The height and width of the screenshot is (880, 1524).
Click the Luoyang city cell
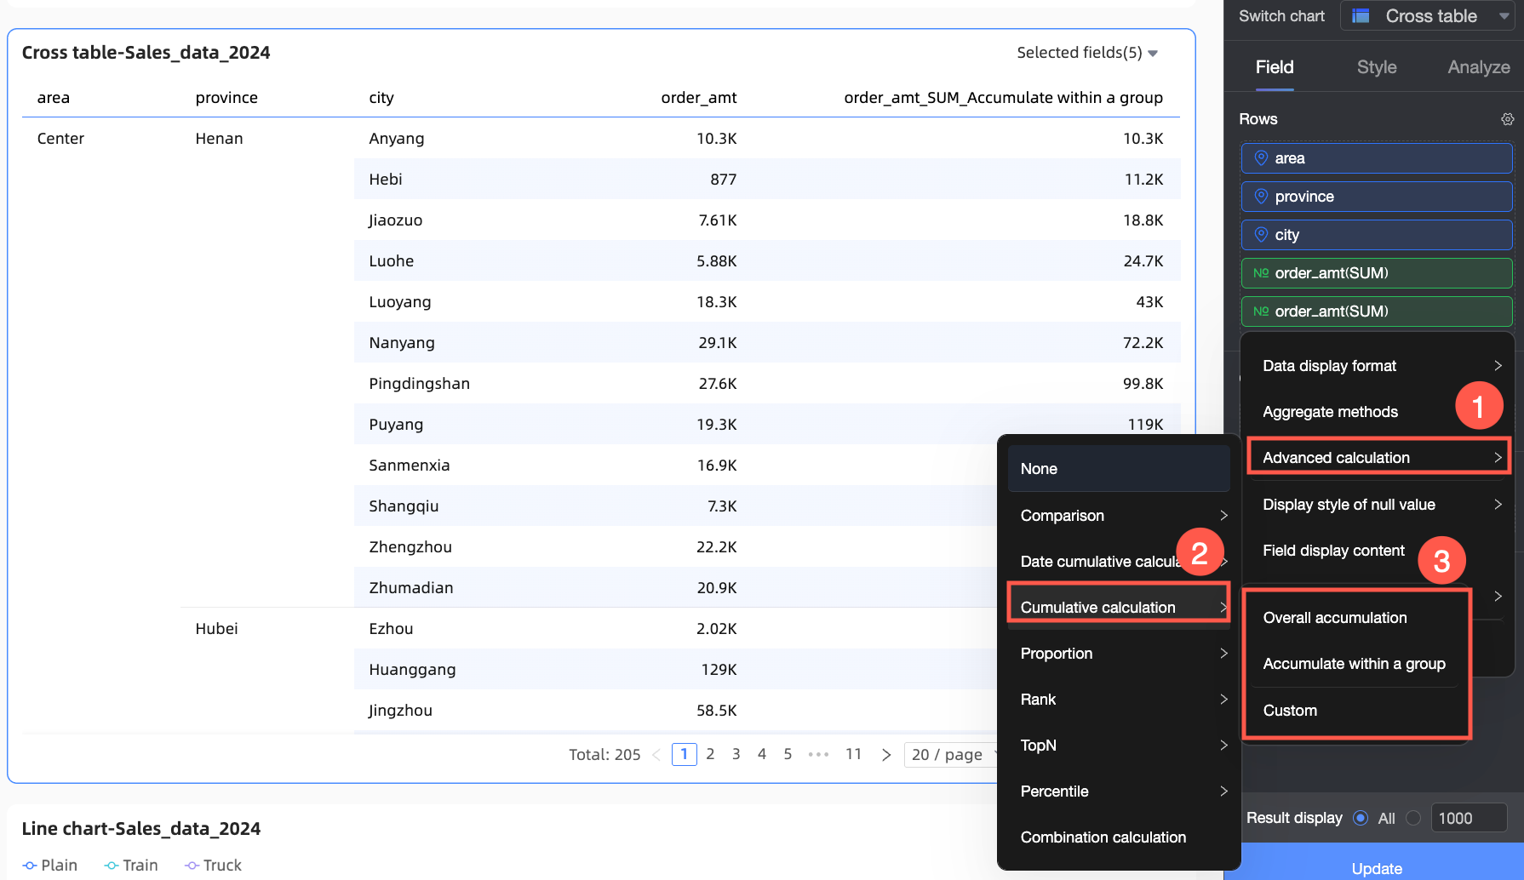coord(400,302)
